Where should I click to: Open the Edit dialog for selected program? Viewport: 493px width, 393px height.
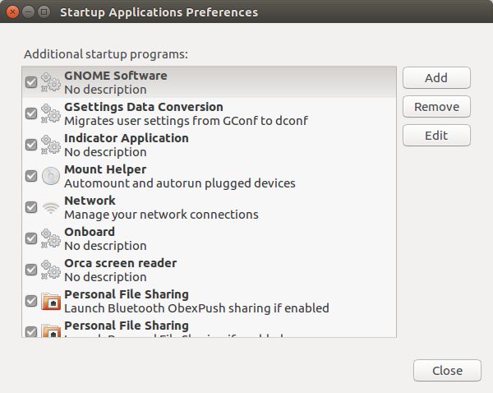[x=436, y=136]
